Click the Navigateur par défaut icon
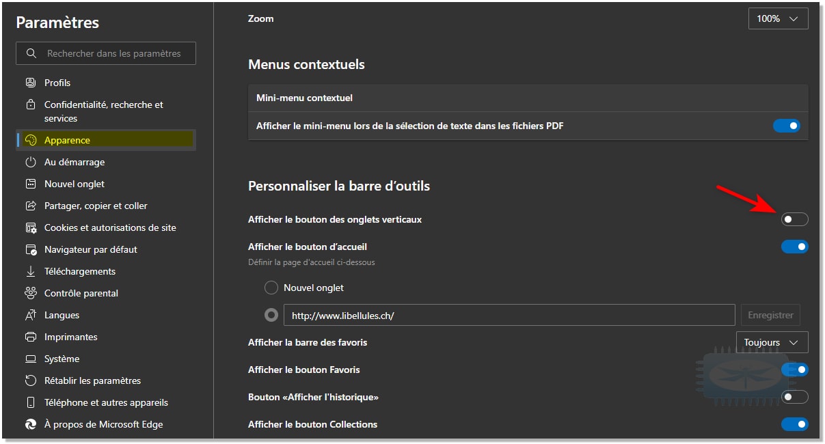Image resolution: width=825 pixels, height=444 pixels. tap(30, 249)
